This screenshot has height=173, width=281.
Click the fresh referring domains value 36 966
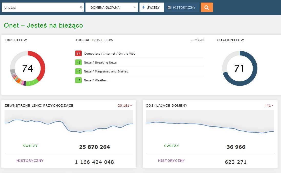[236, 147]
